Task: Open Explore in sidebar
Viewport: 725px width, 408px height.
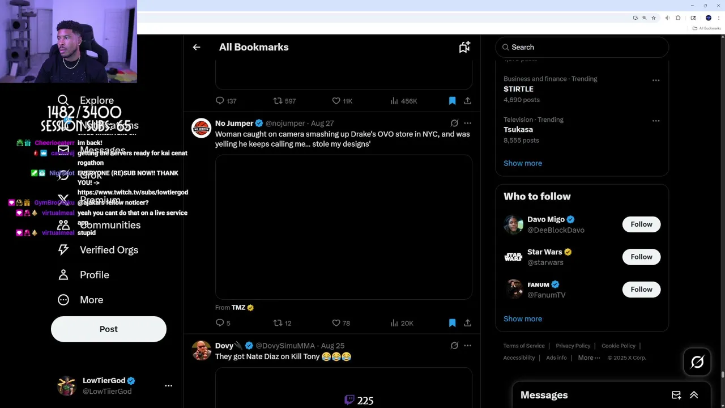Action: click(x=86, y=100)
